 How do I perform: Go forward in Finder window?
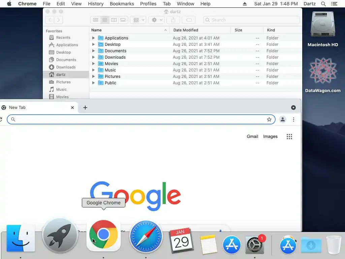tap(58, 20)
